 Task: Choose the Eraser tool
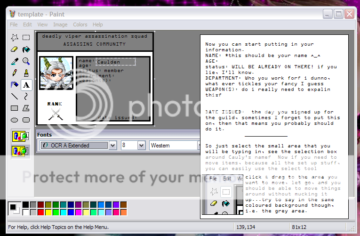coord(15,49)
